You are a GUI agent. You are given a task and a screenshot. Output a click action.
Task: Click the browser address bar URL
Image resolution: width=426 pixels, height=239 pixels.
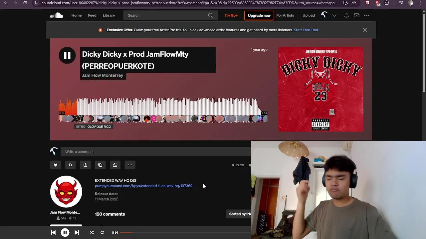[189, 3]
